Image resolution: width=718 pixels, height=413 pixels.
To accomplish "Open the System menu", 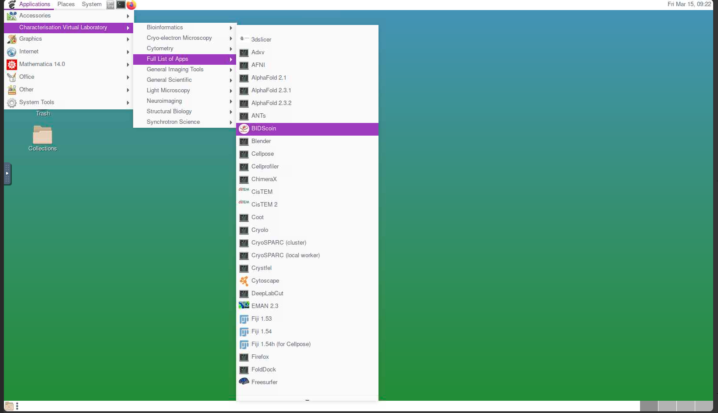I will click(x=92, y=4).
